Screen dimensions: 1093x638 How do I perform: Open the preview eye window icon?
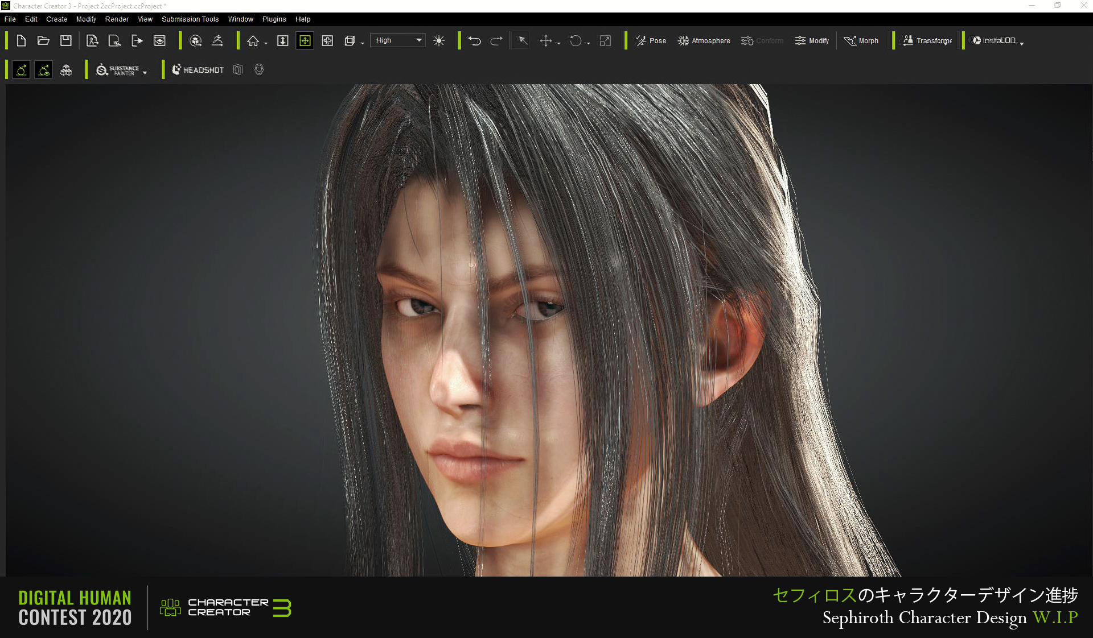tap(160, 41)
